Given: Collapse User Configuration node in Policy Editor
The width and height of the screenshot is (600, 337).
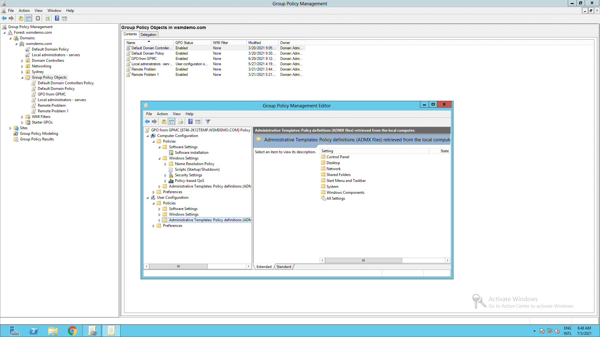Looking at the screenshot, I should click(x=147, y=198).
